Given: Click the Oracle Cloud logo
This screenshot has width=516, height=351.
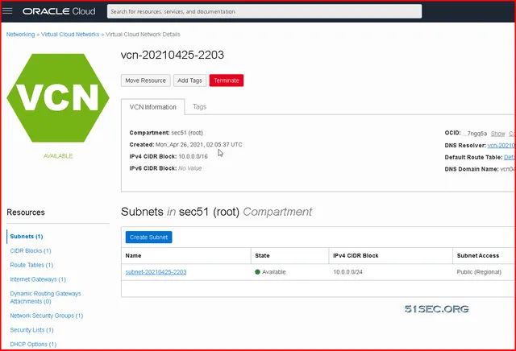Looking at the screenshot, I should [59, 11].
